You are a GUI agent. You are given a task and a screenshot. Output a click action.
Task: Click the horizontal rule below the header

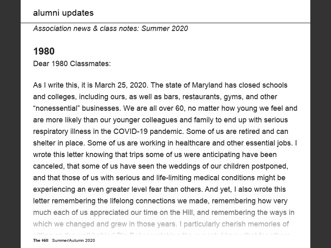[x=165, y=23]
